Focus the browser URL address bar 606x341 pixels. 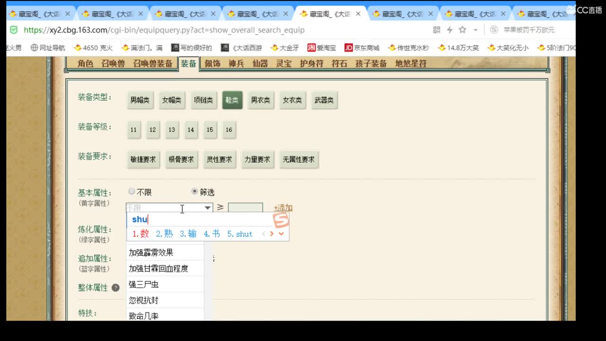pos(223,30)
